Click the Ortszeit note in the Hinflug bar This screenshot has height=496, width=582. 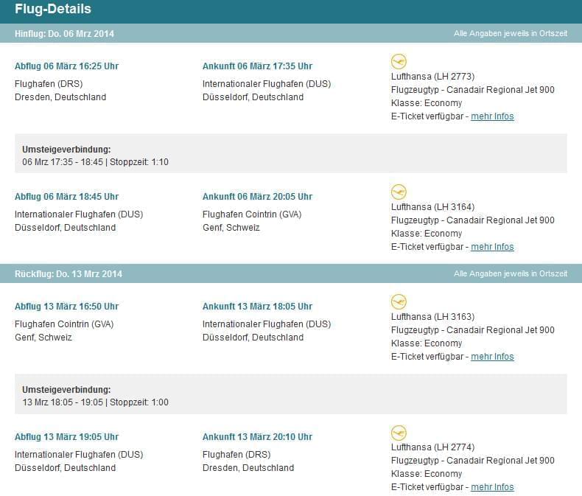point(510,34)
